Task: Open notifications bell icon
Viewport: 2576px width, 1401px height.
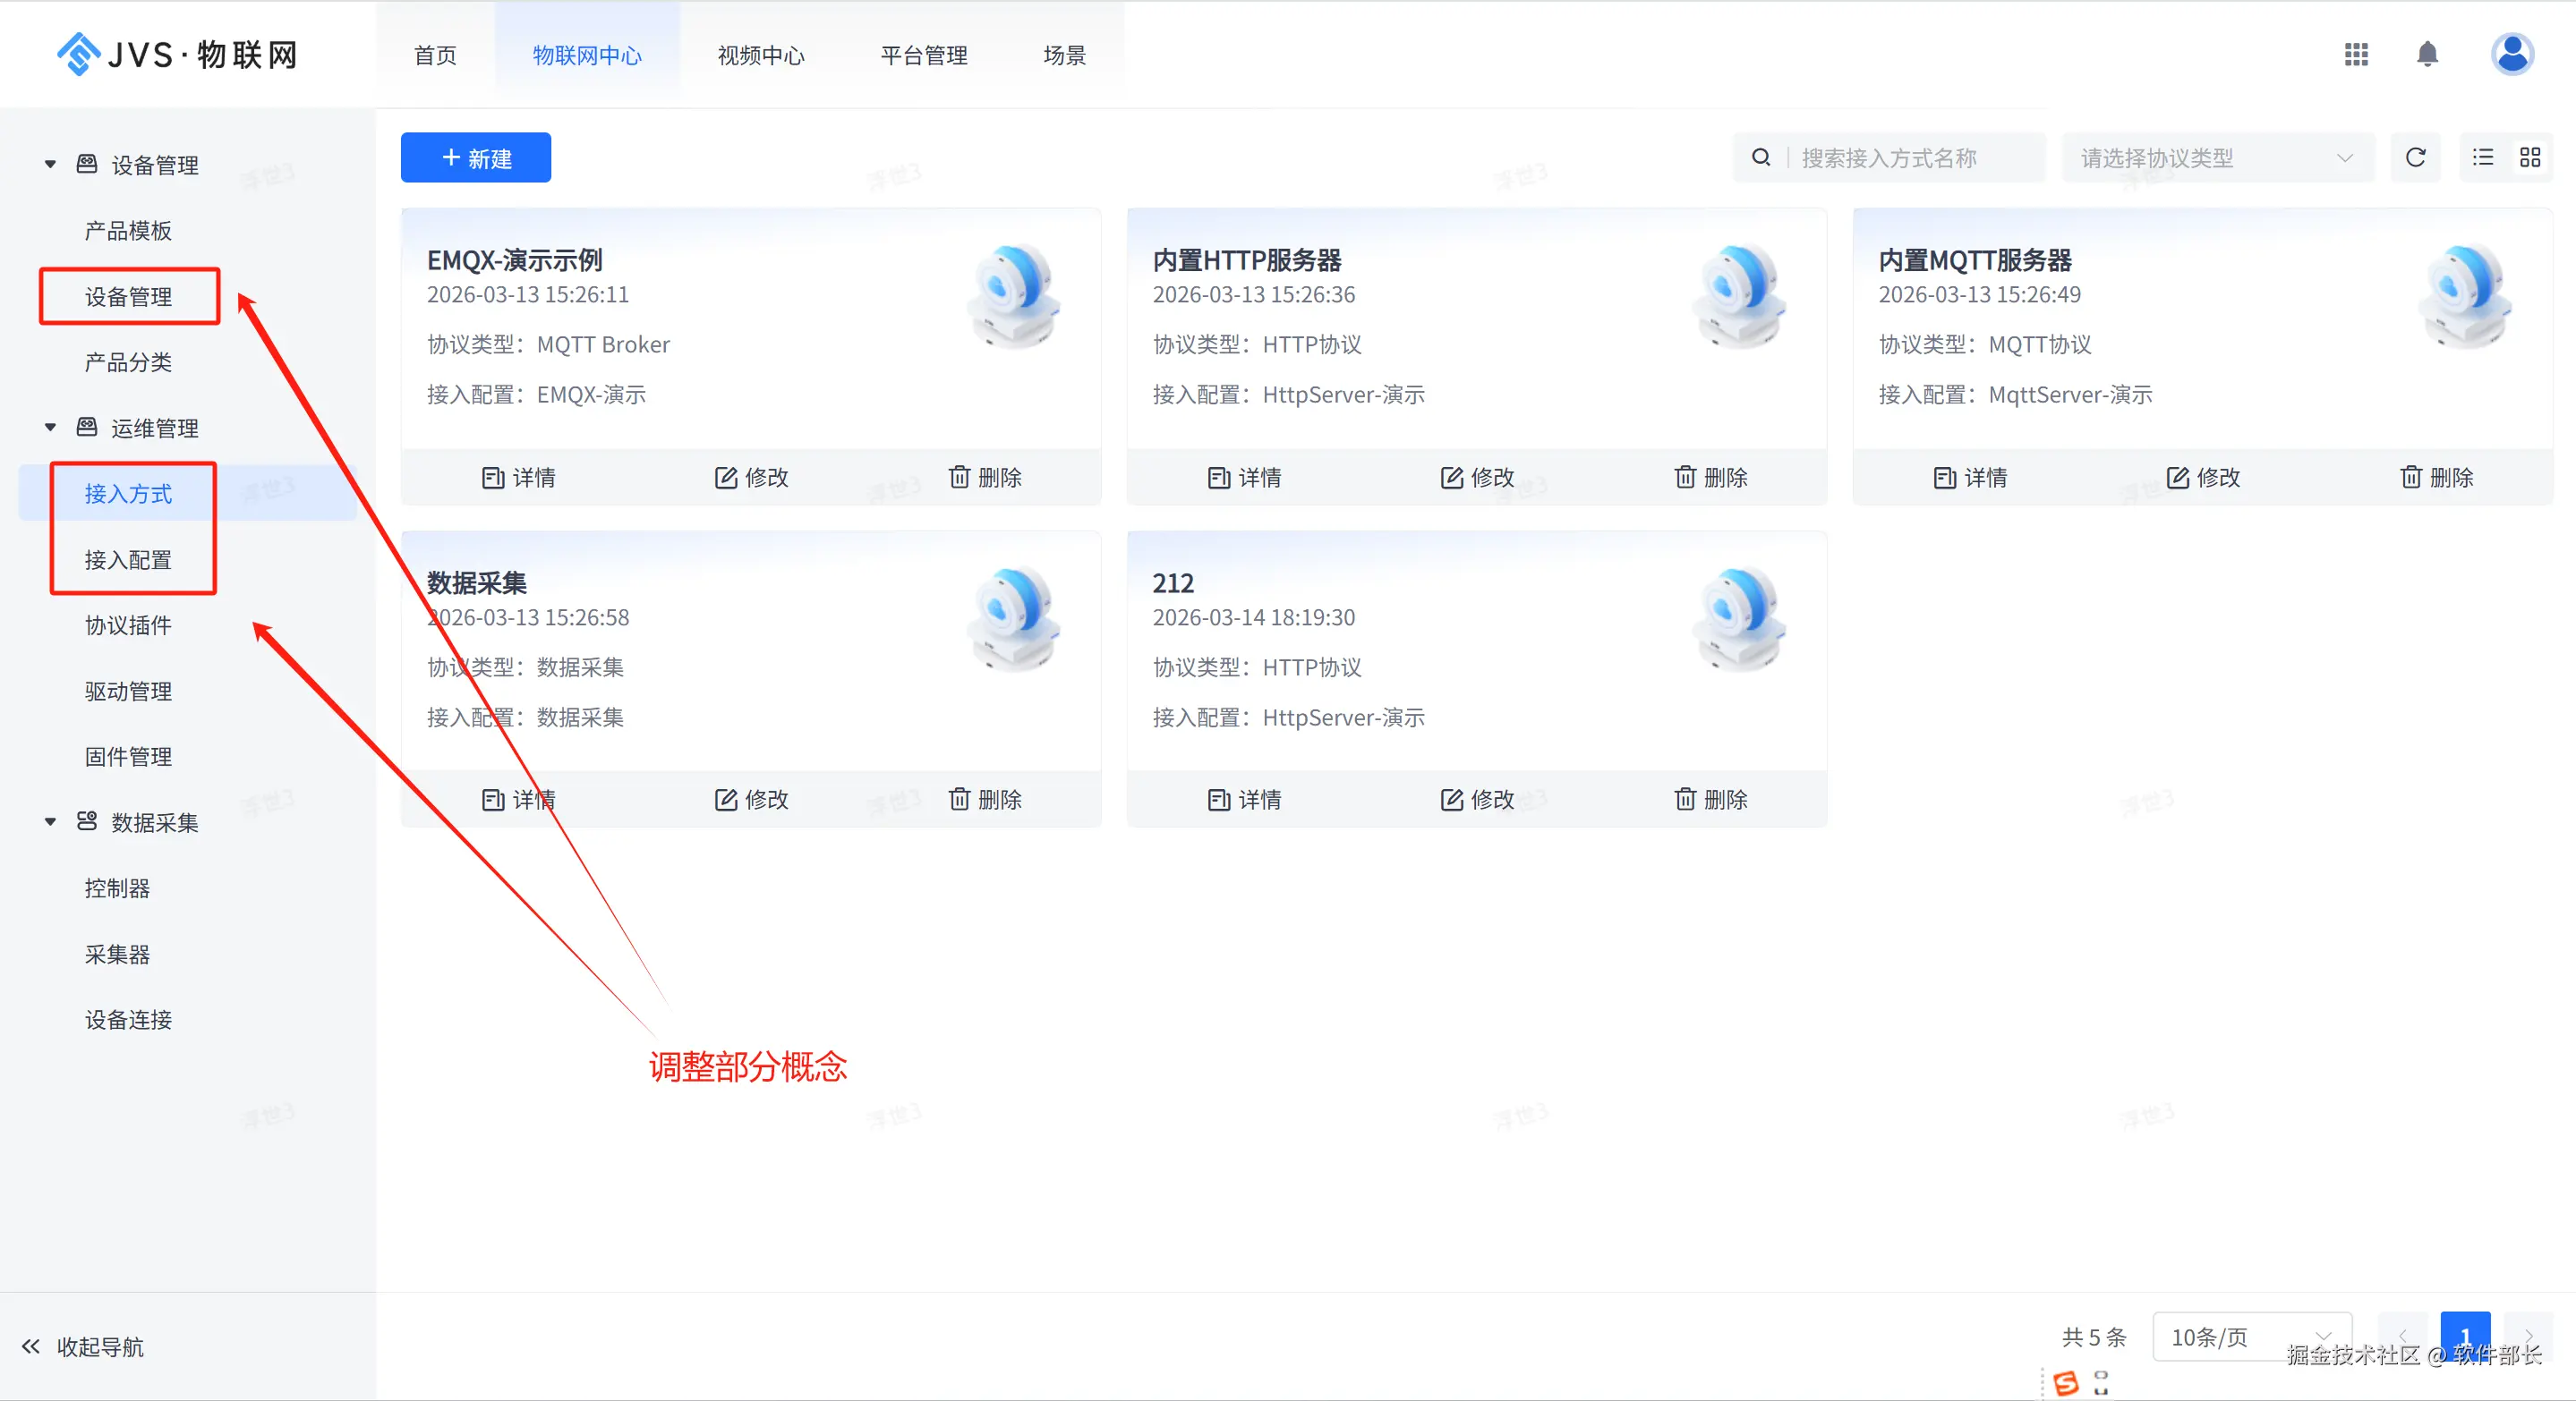Action: (x=2427, y=55)
